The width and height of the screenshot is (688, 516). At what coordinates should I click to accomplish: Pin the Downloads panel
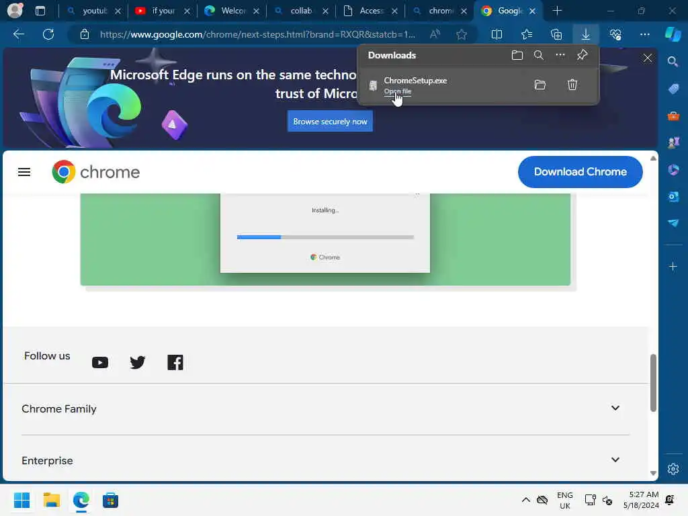582,55
